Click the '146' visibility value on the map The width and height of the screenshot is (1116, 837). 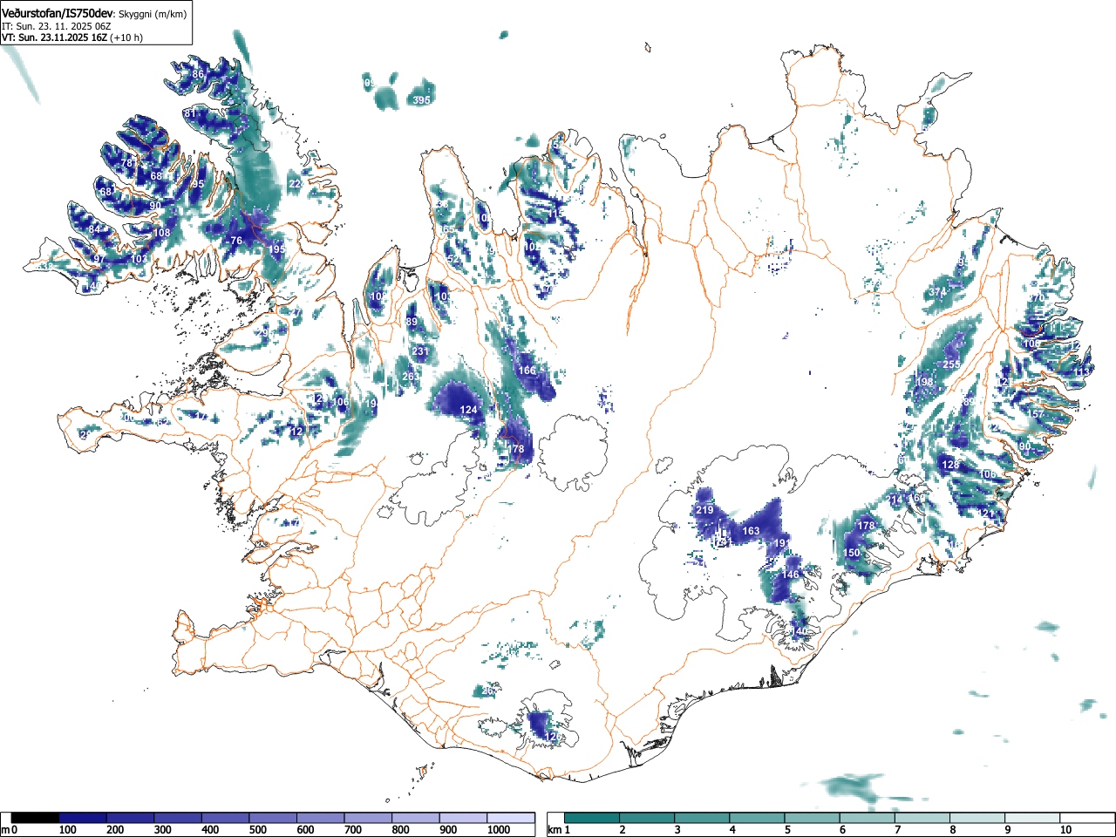click(x=791, y=575)
